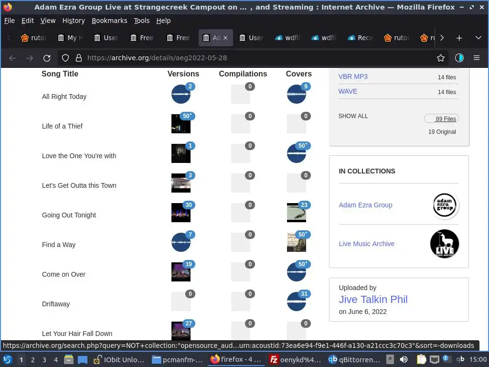Reload the current page

pyautogui.click(x=47, y=58)
